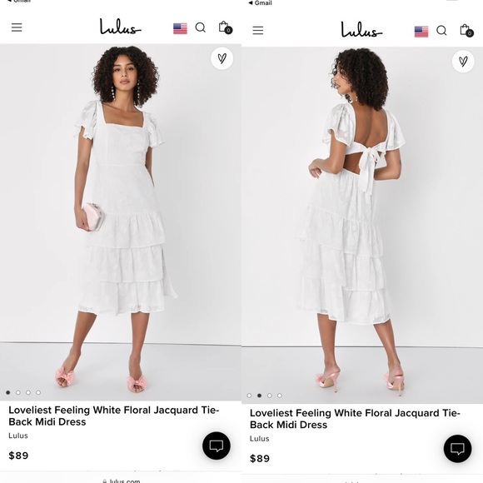Select second carousel dot on left image
Viewport: 483px width, 483px height.
click(18, 392)
